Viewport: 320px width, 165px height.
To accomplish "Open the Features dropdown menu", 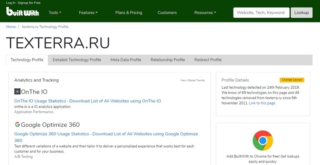I will point(88,13).
